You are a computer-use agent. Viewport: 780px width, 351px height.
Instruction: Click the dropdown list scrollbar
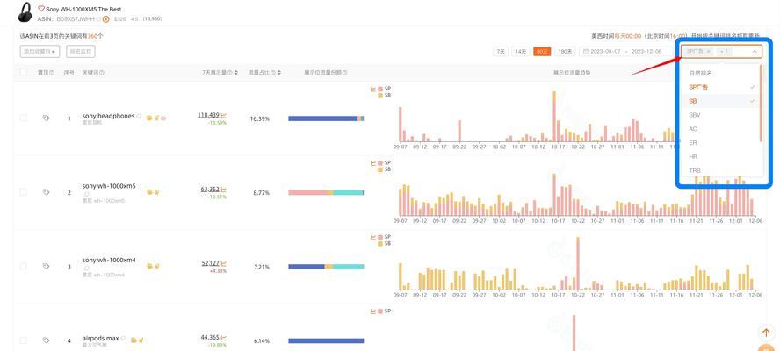click(761, 104)
